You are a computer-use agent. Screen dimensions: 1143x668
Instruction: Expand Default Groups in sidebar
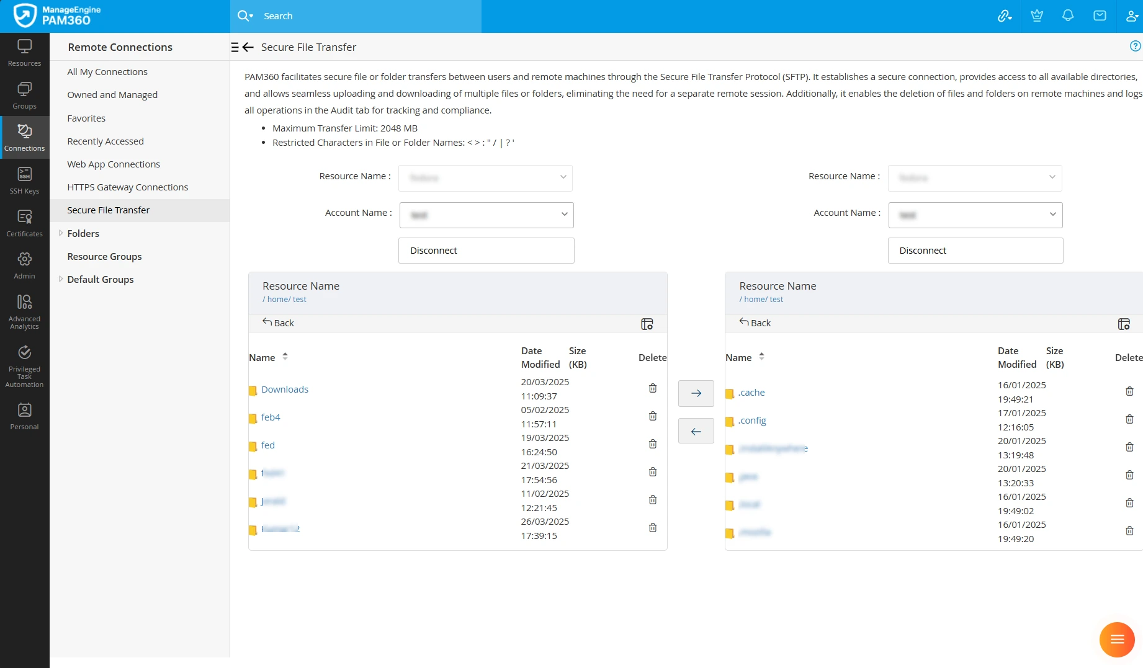tap(61, 279)
